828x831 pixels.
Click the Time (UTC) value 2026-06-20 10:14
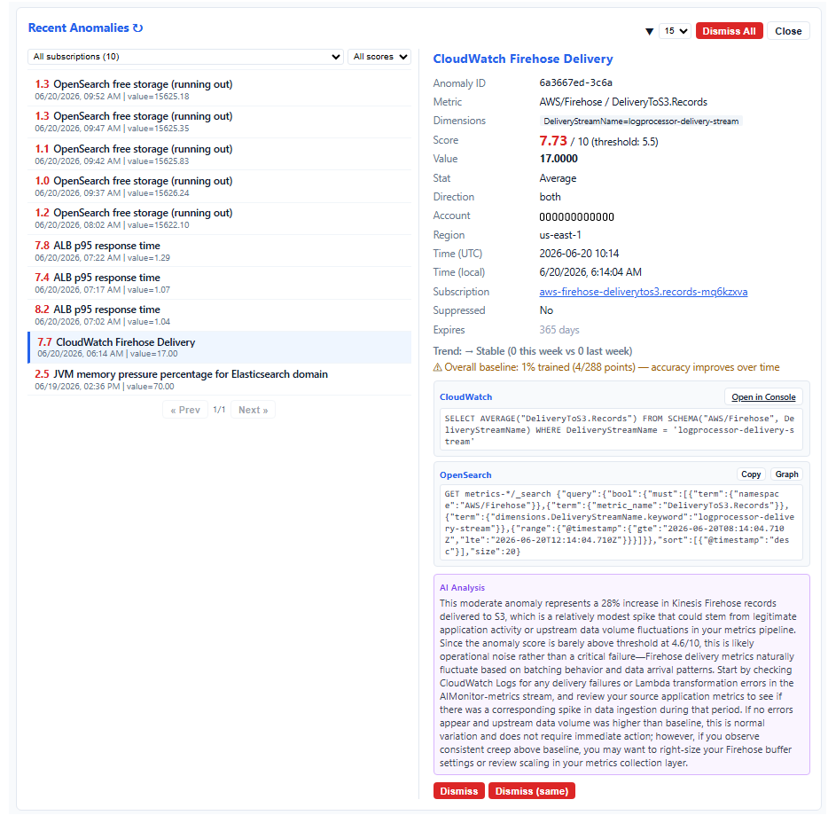pyautogui.click(x=579, y=254)
